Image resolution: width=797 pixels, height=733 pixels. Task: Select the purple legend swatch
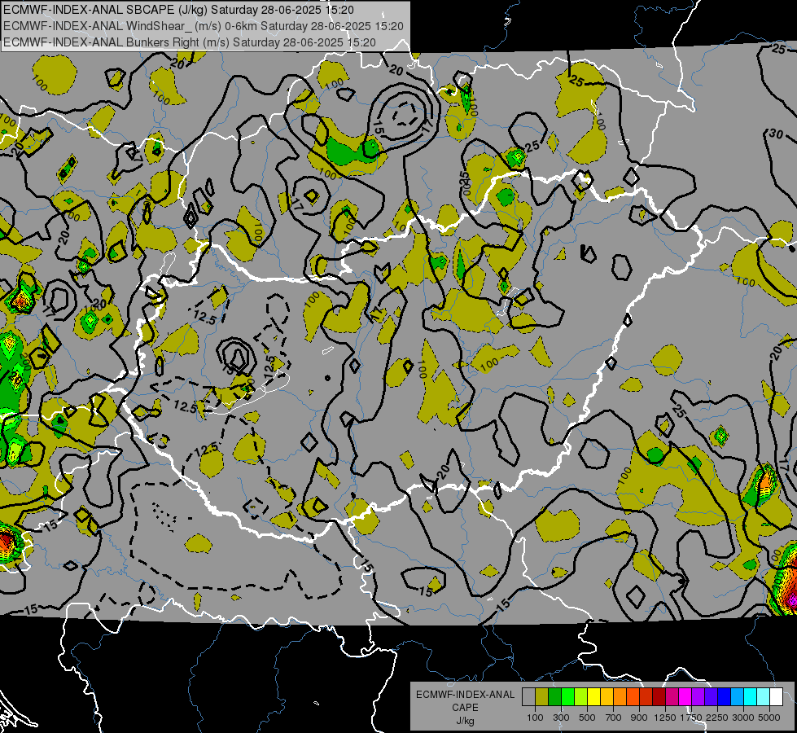click(x=698, y=697)
